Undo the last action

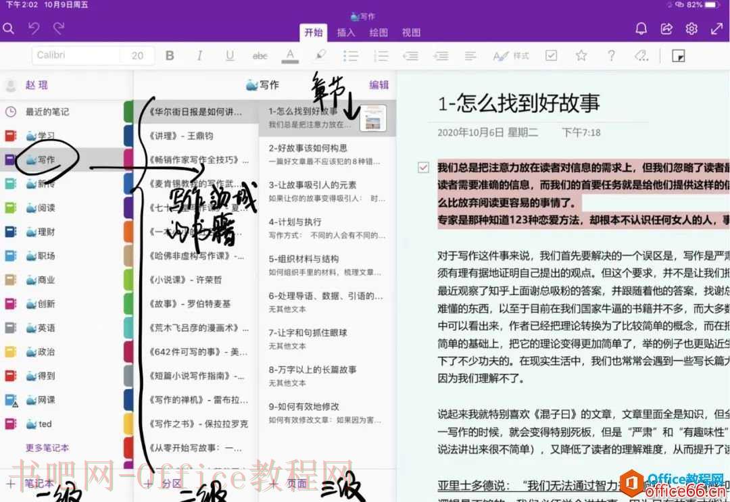(x=34, y=29)
